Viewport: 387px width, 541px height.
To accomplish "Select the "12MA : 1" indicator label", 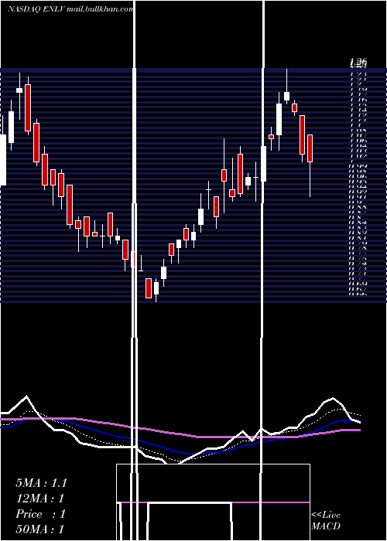I will coord(40,498).
